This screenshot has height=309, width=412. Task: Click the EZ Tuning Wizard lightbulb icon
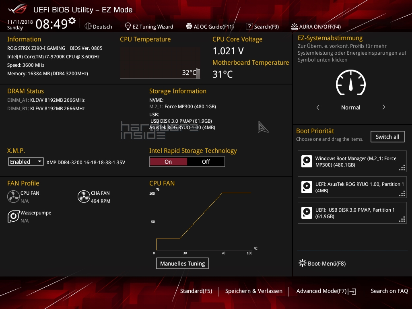(x=128, y=26)
